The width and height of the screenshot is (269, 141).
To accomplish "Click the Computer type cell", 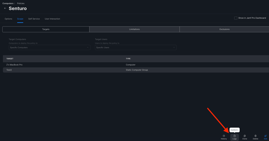I will [x=131, y=65].
